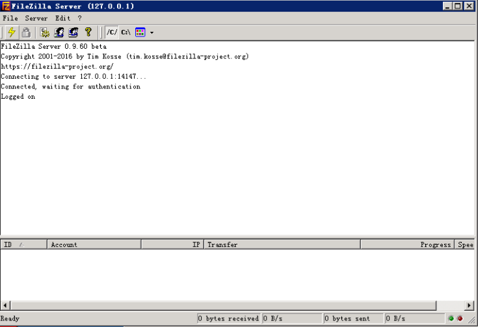Open server settings gear icon
Screen dimensions: 478x327
pos(45,33)
